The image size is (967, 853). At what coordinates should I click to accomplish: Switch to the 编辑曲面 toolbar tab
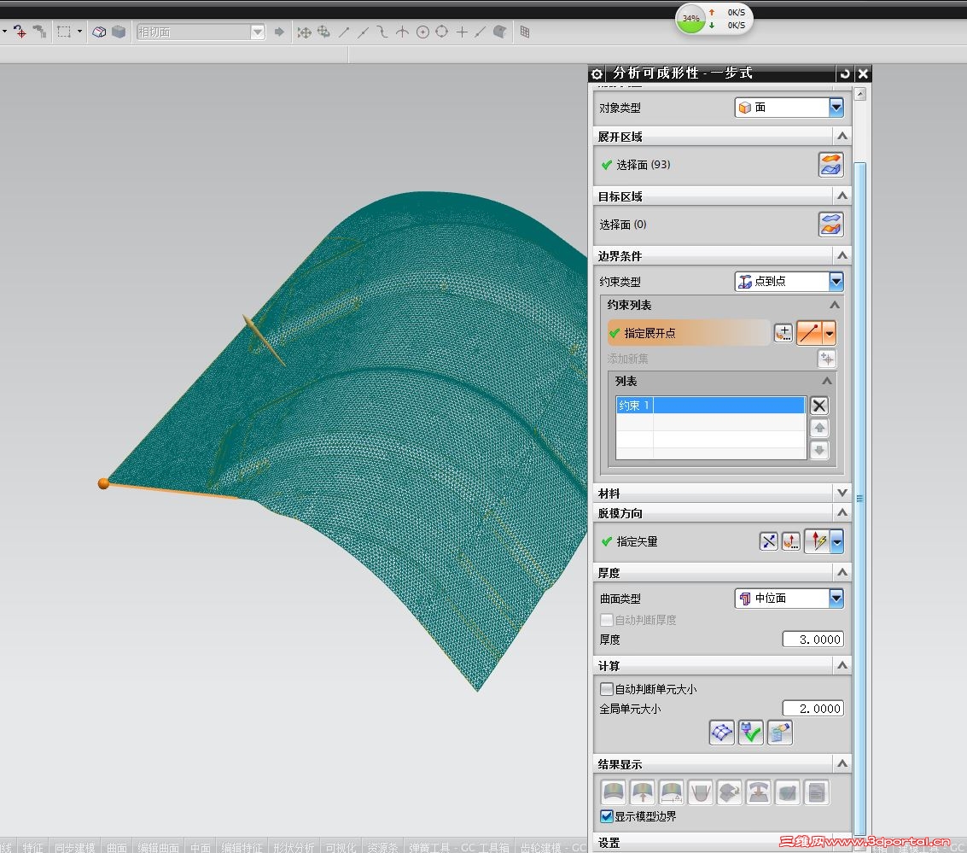[x=159, y=847]
